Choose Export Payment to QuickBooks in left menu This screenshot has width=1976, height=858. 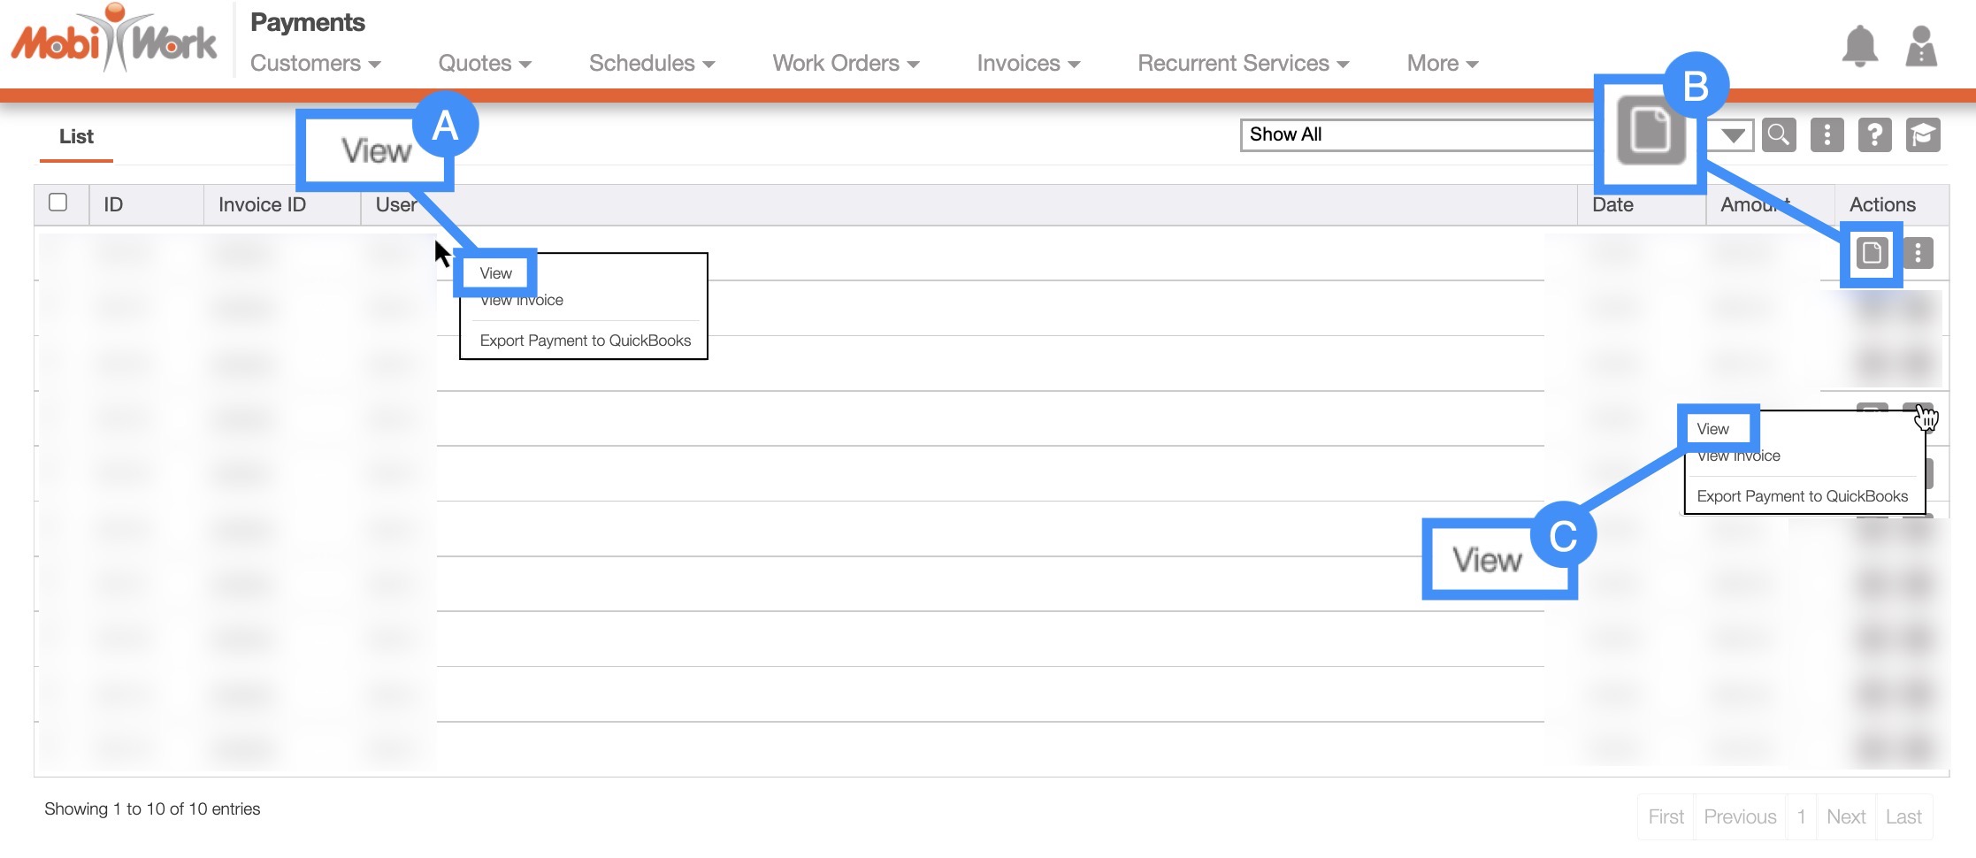coord(585,341)
